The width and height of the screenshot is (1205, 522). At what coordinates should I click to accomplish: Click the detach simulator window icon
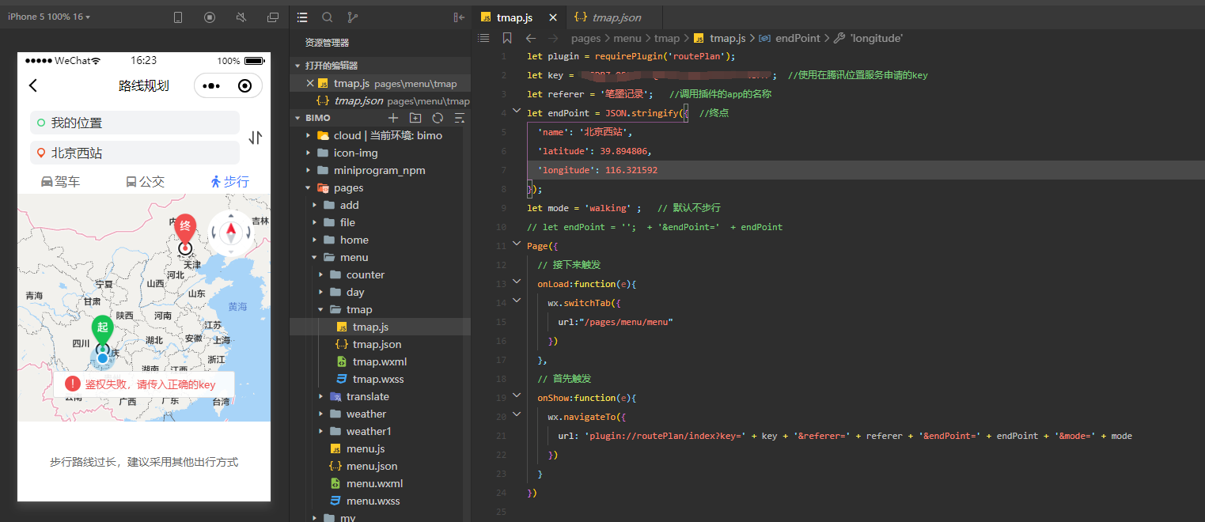pyautogui.click(x=273, y=17)
